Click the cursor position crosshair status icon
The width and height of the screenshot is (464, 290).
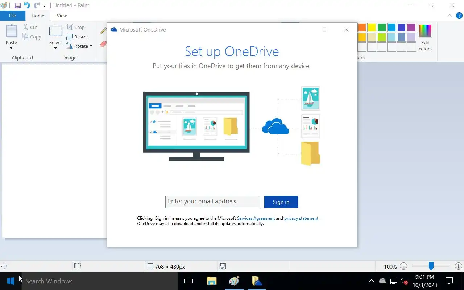[4, 266]
